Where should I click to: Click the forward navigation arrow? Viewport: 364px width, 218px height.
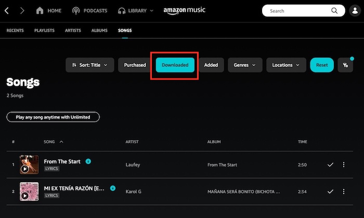coord(22,10)
